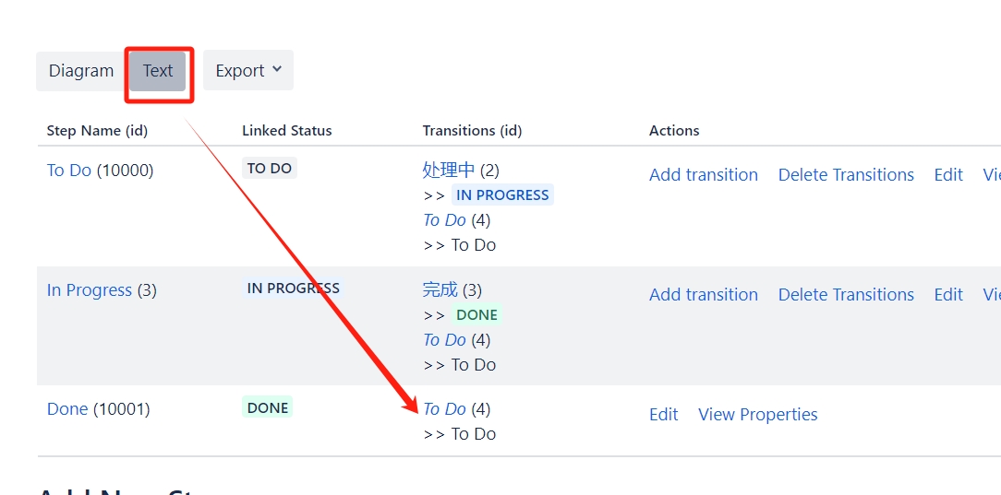Edit the In Progress step
This screenshot has width=1001, height=495.
[x=948, y=295]
